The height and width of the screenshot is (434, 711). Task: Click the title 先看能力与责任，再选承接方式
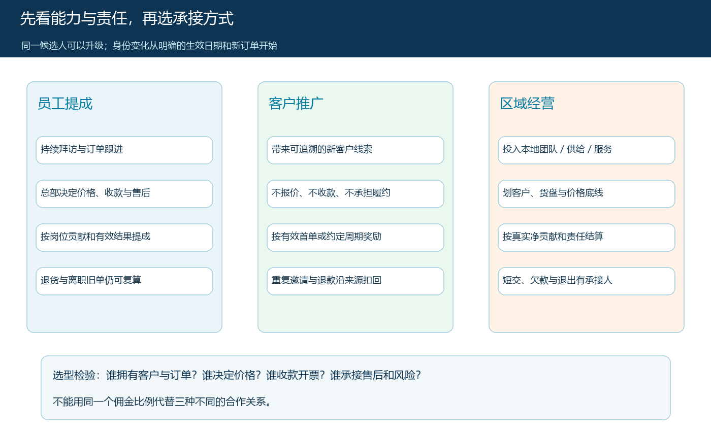click(x=127, y=19)
